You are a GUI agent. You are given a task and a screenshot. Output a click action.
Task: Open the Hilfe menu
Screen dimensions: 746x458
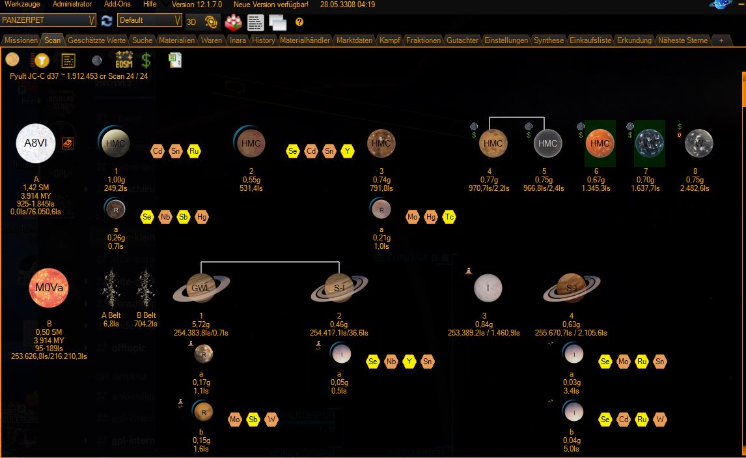[150, 5]
